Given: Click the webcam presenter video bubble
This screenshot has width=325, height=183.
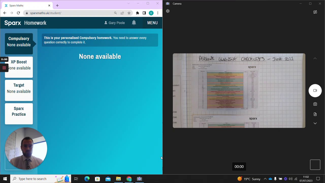Looking at the screenshot, I should (26, 148).
